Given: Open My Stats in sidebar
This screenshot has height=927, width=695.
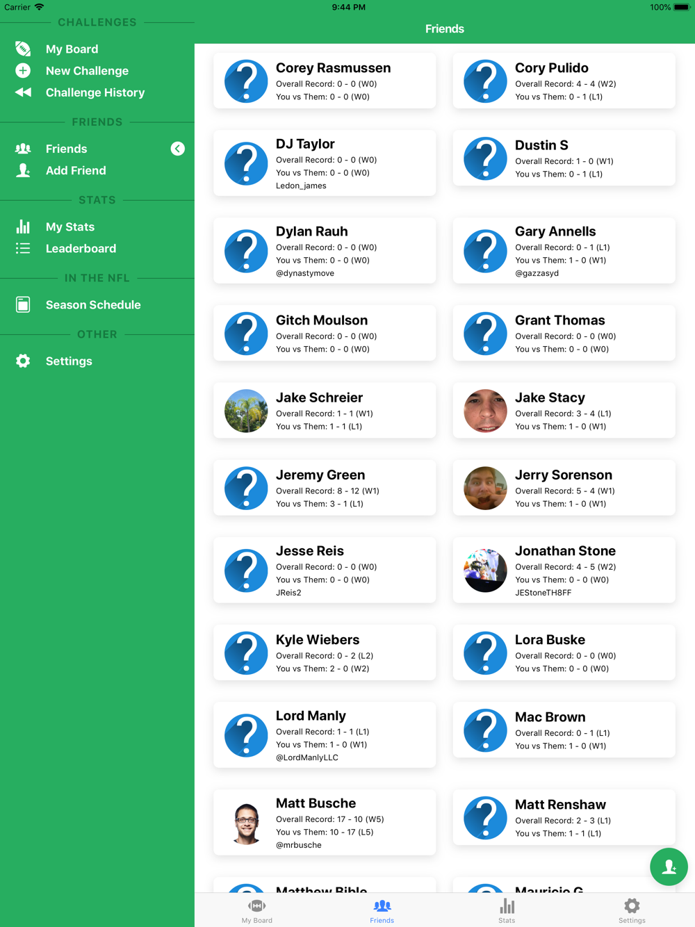Looking at the screenshot, I should [70, 227].
